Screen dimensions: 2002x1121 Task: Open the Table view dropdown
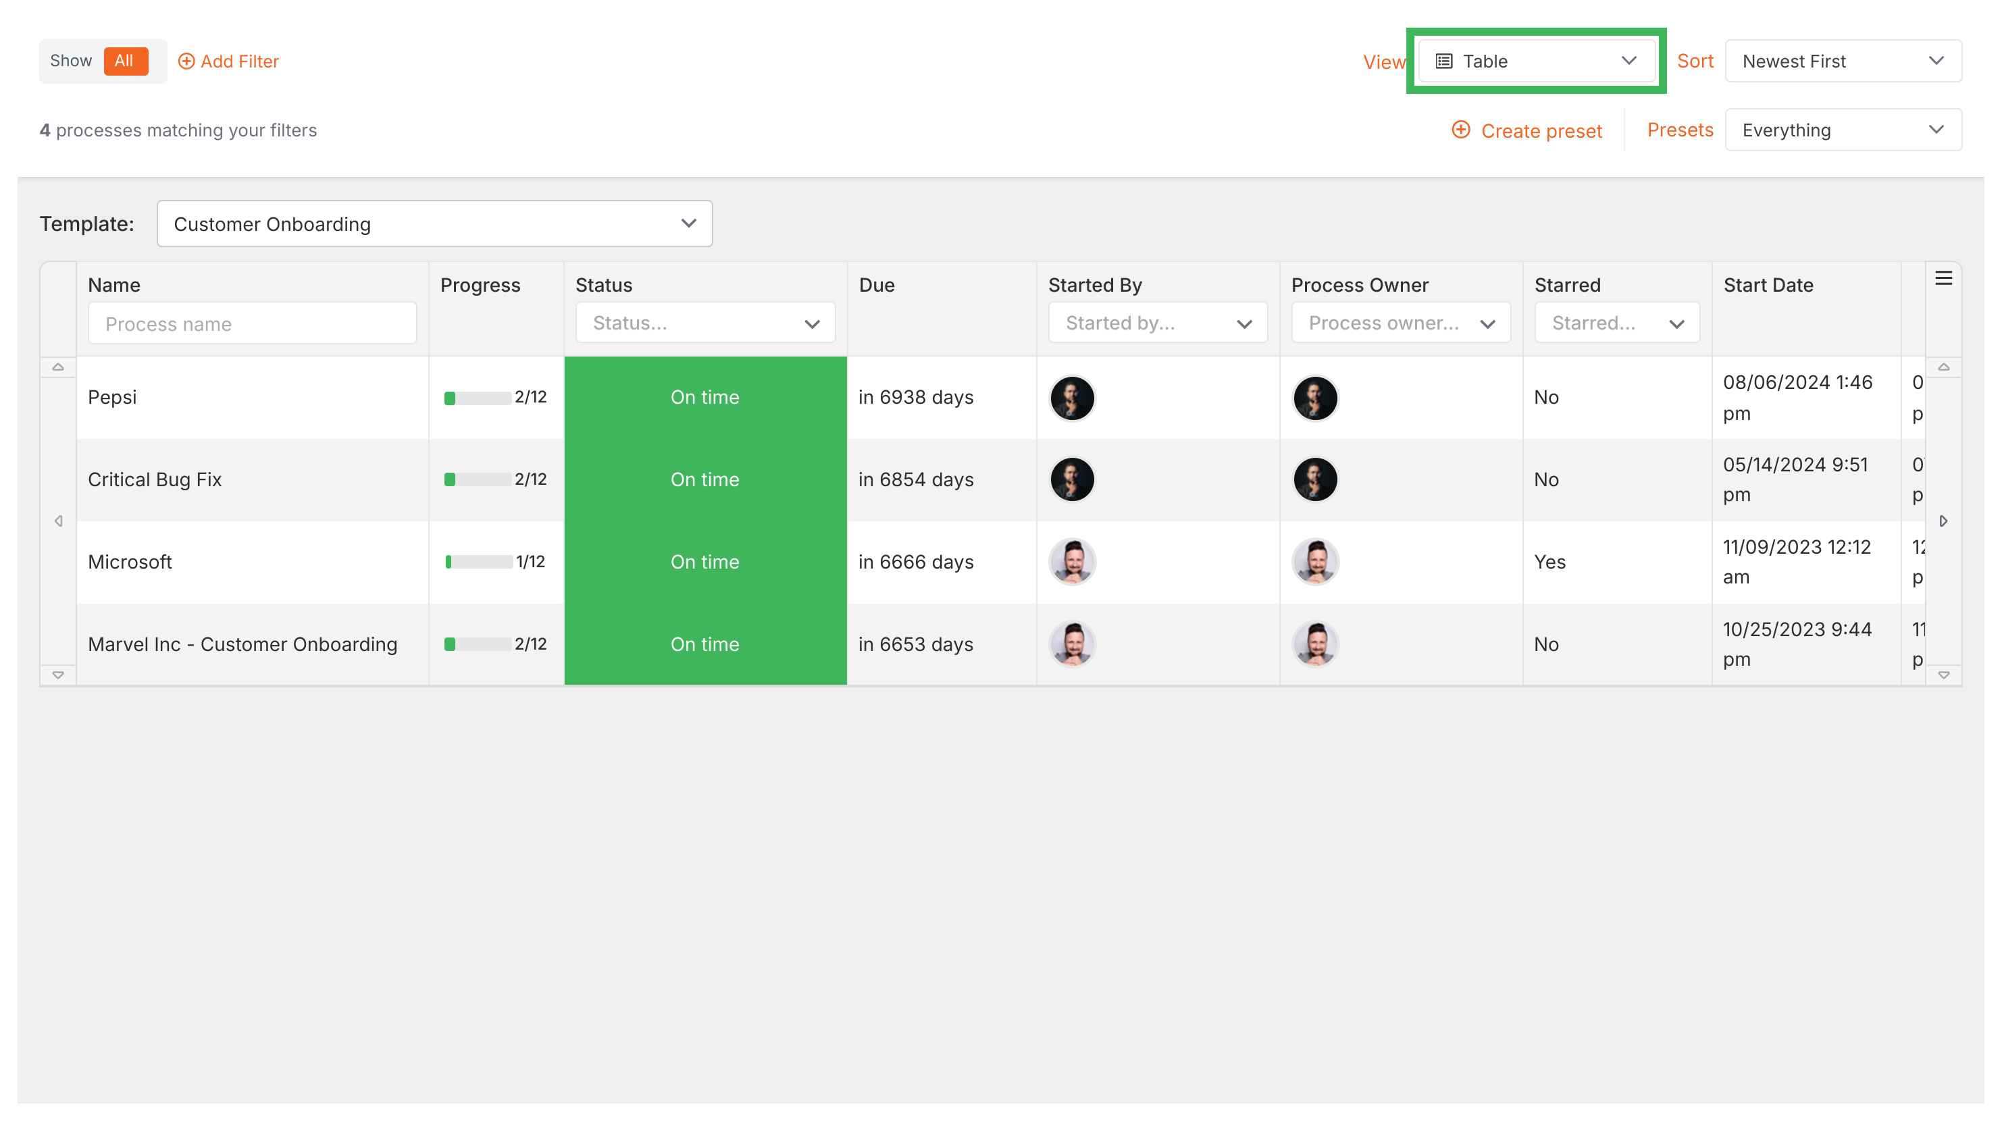click(1536, 61)
